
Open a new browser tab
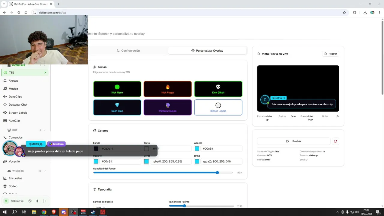[x=58, y=4]
